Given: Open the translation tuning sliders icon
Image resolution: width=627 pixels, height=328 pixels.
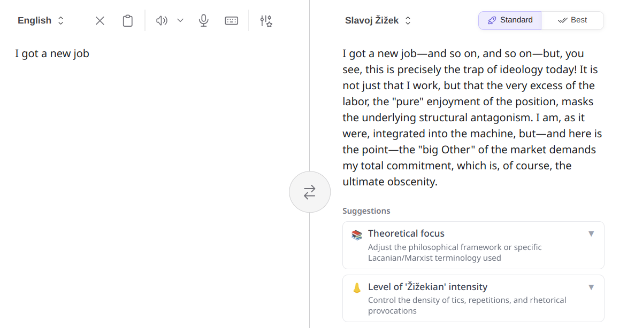Looking at the screenshot, I should pyautogui.click(x=265, y=20).
